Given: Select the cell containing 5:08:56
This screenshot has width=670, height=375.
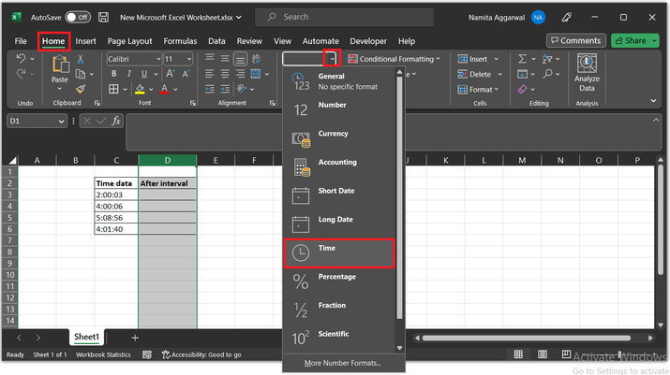Looking at the screenshot, I should 116,218.
